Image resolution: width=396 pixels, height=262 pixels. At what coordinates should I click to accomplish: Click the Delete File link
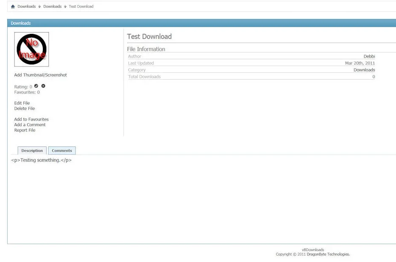25,109
